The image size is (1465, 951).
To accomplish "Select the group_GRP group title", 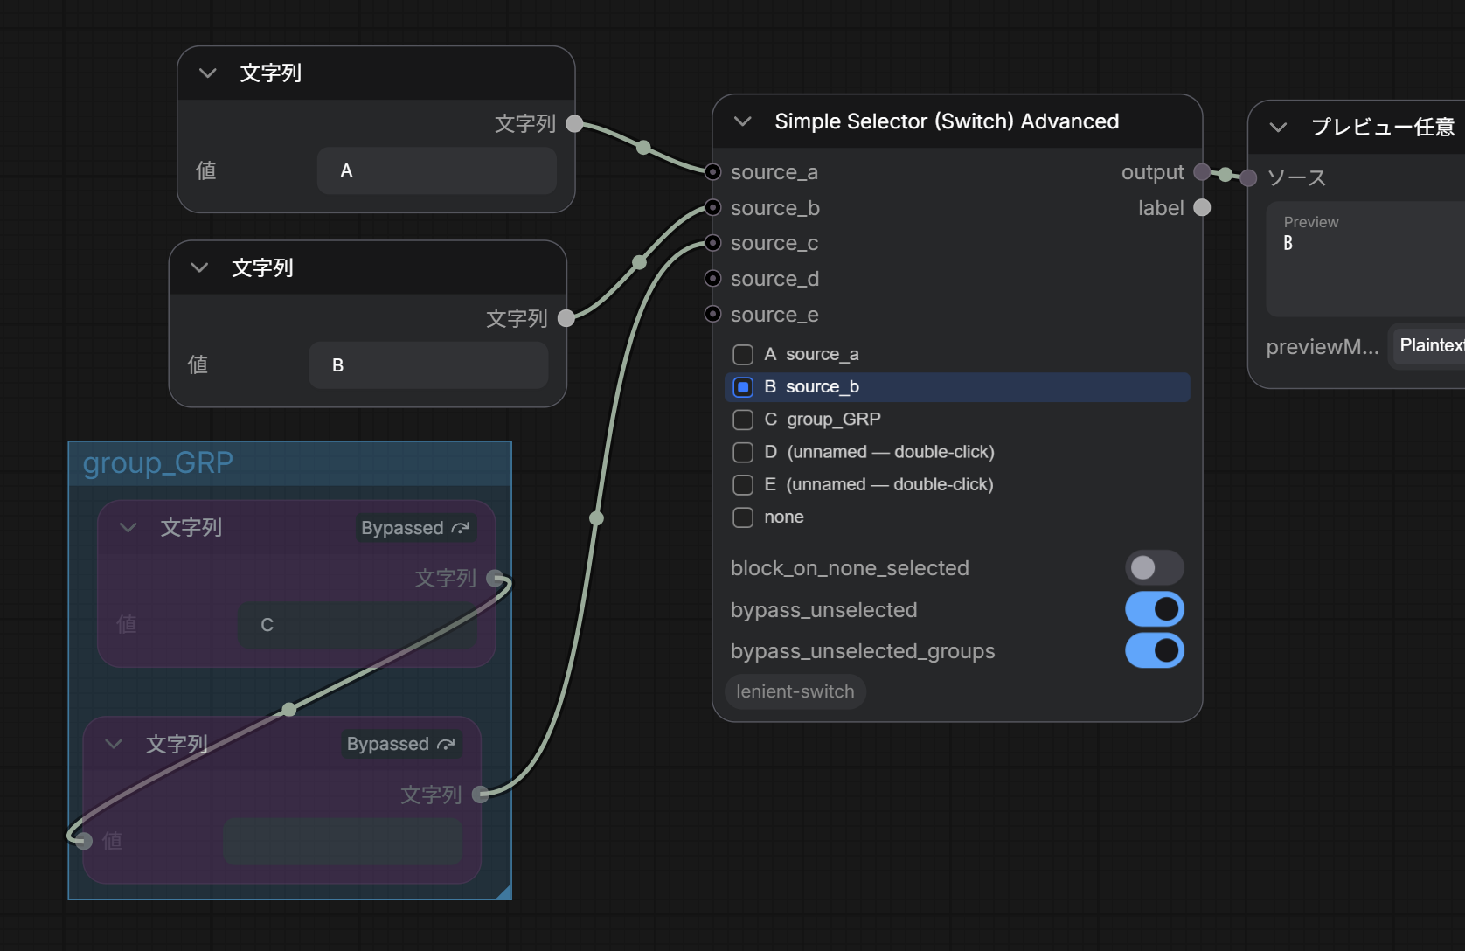I will point(158,462).
